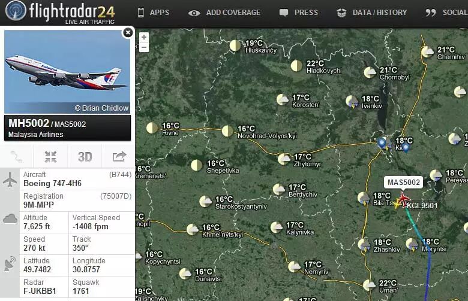The width and height of the screenshot is (468, 301).
Task: Select the red MAS5002 aircraft on map
Action: [x=404, y=199]
